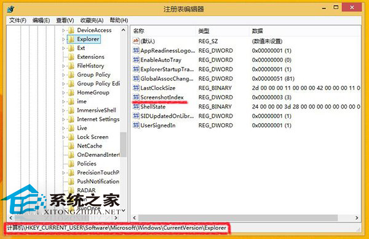Image resolution: width=369 pixels, height=239 pixels.
Task: Click the EnableAutoTray DWORD icon
Action: (136, 60)
